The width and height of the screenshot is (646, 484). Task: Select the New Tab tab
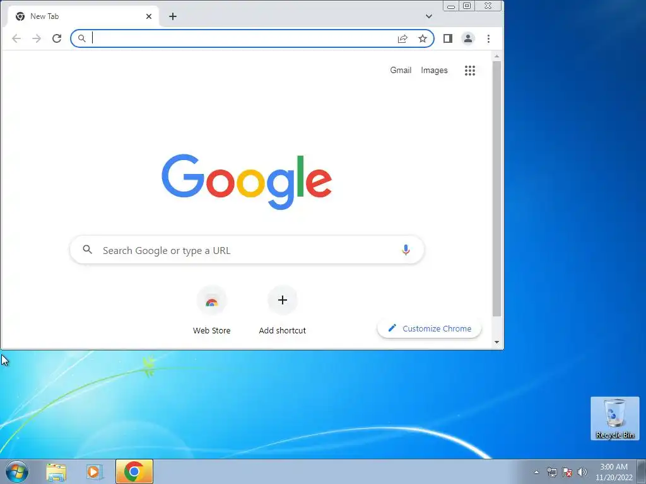point(83,16)
